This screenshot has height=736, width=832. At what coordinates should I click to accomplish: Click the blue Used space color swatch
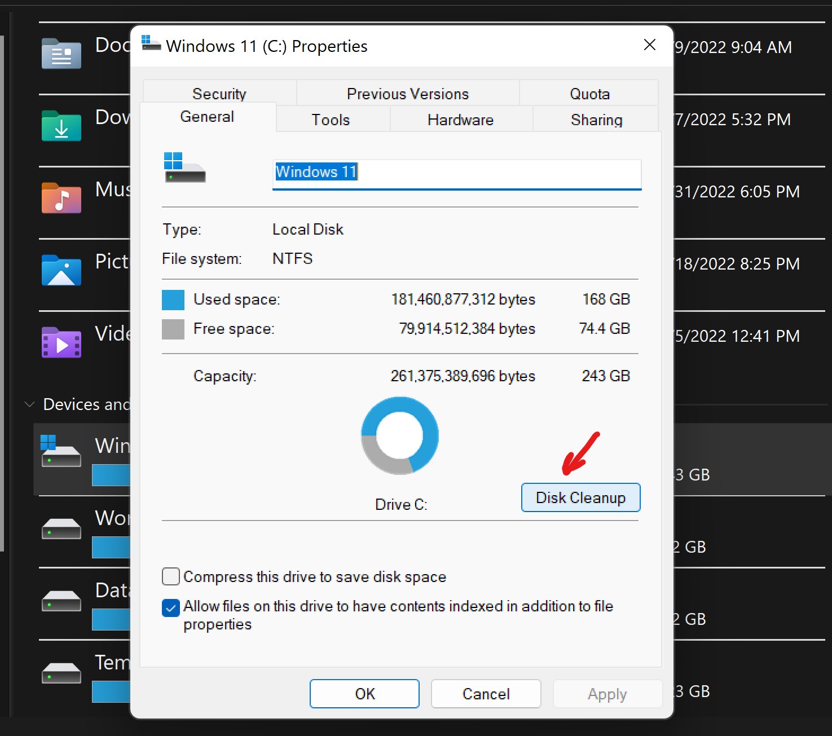[173, 300]
